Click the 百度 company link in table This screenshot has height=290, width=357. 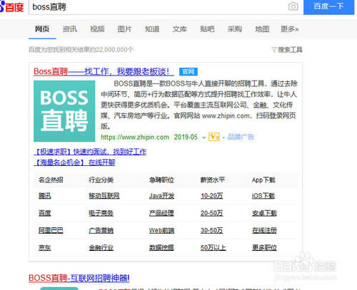[45, 213]
